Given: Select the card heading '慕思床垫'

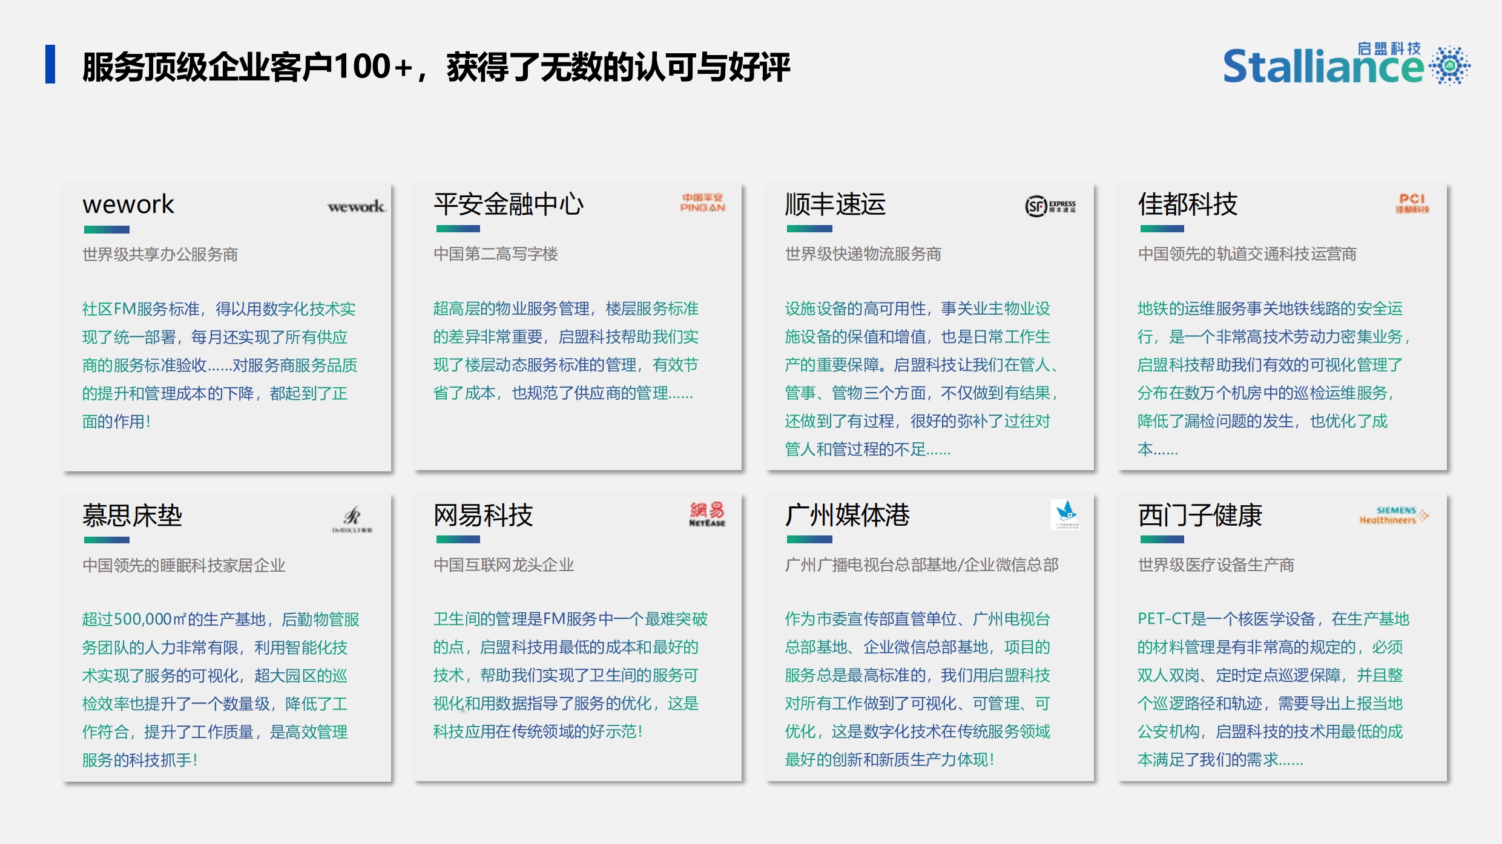Looking at the screenshot, I should [132, 515].
